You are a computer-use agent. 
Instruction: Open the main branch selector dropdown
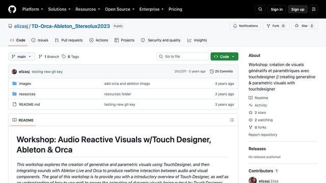coord(21,56)
